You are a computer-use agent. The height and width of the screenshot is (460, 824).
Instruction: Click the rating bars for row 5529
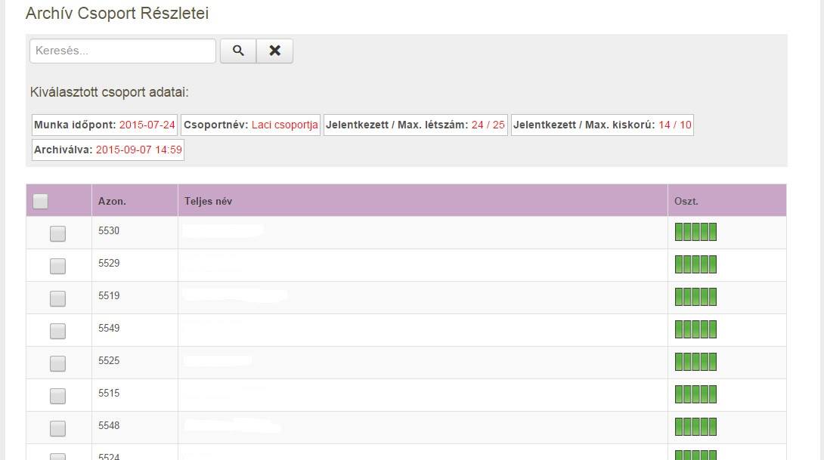click(x=695, y=264)
